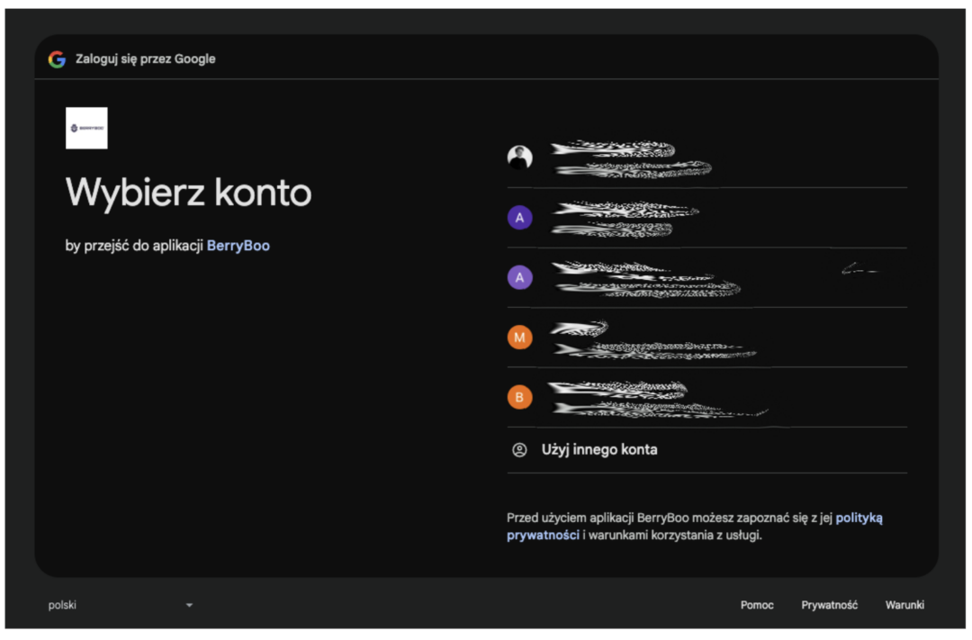The height and width of the screenshot is (640, 972).
Task: Click the BerryBoo app logo thumbnail
Action: (86, 128)
